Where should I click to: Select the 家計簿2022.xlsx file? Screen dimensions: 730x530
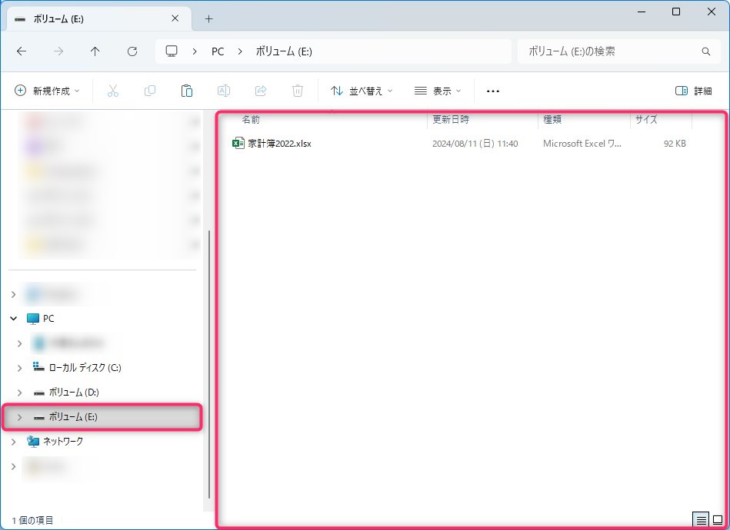(279, 144)
